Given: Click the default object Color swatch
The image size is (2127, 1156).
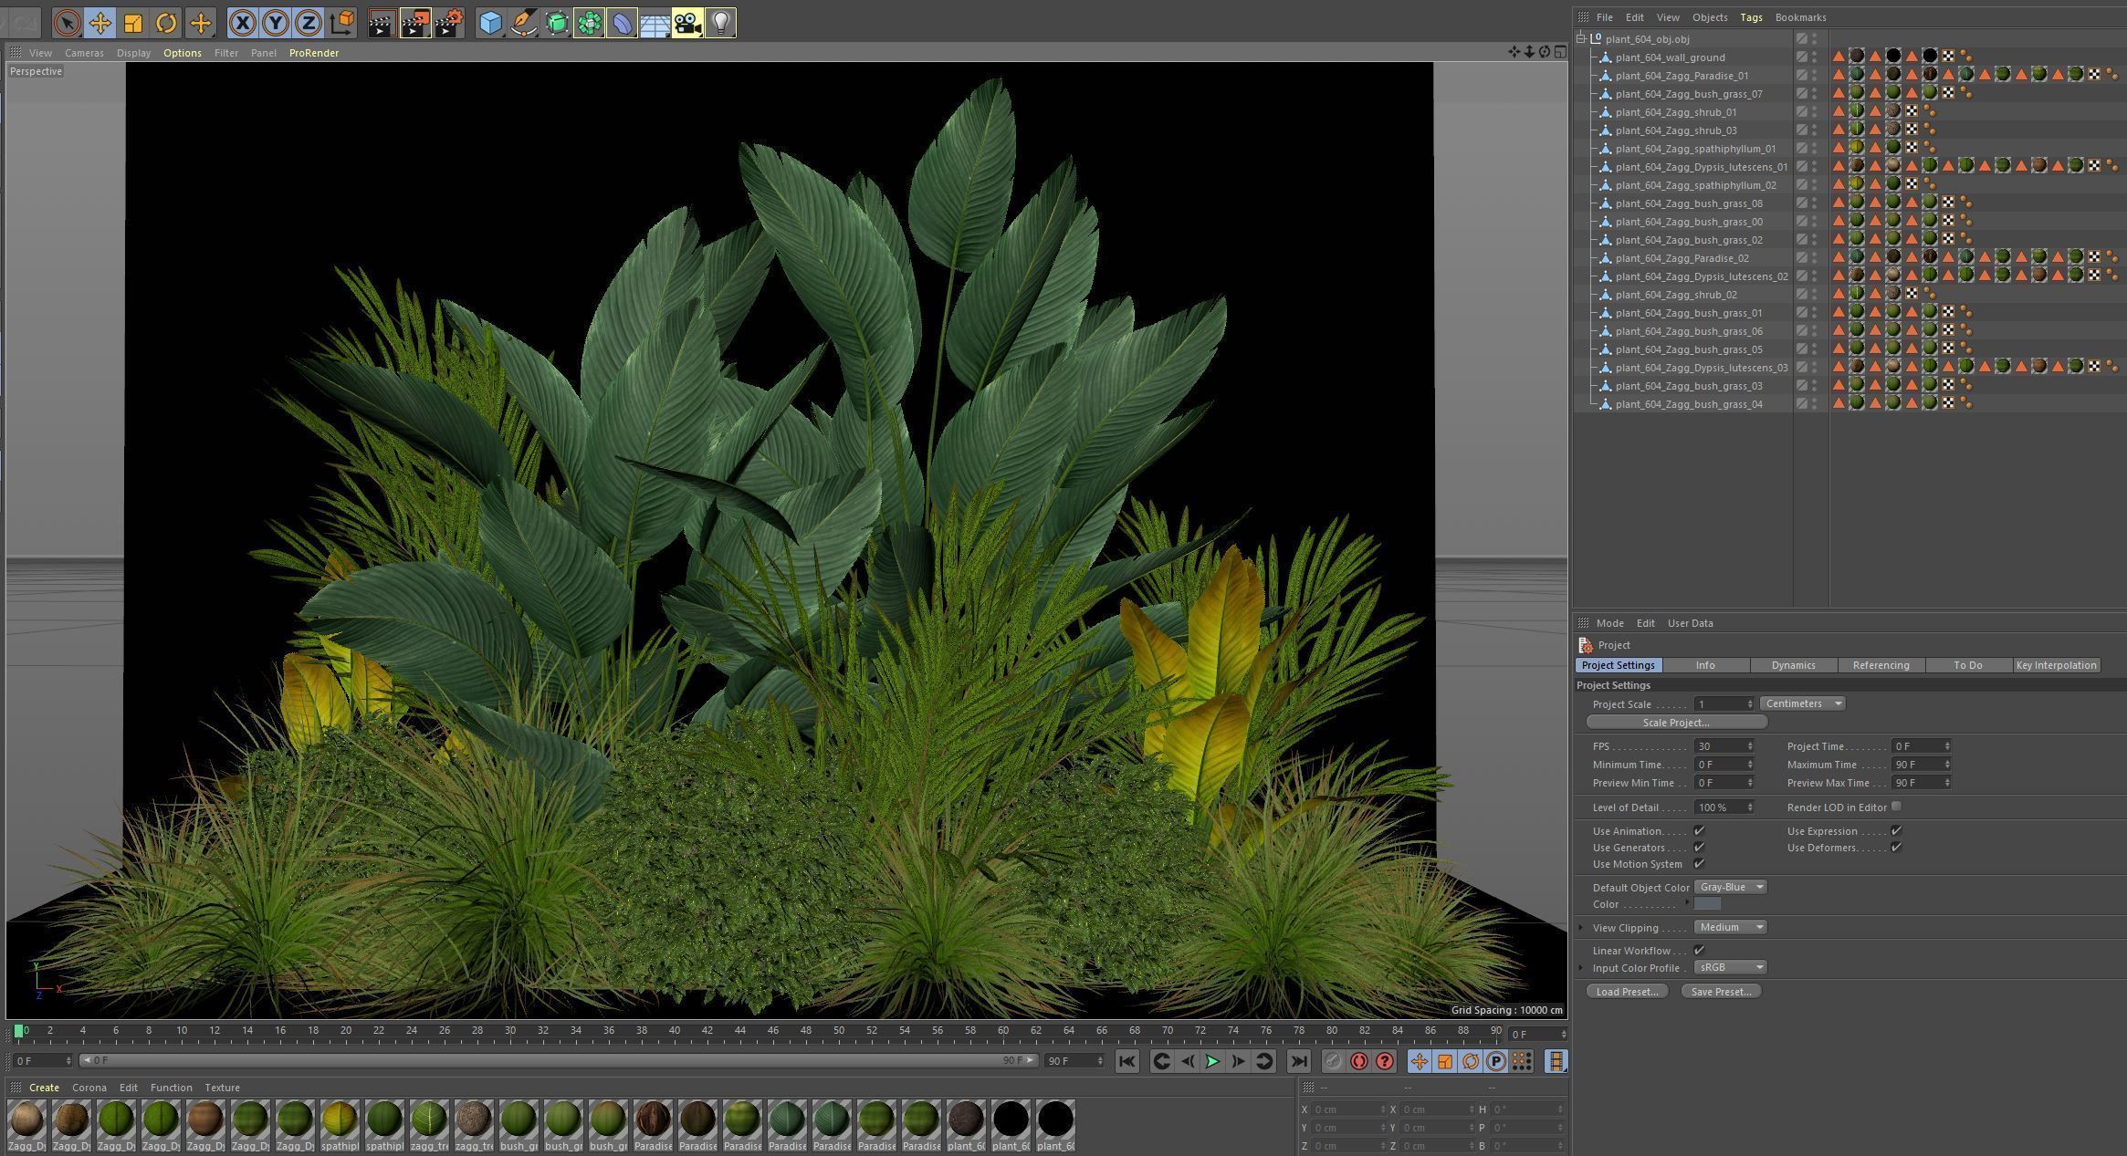Looking at the screenshot, I should [x=1707, y=904].
